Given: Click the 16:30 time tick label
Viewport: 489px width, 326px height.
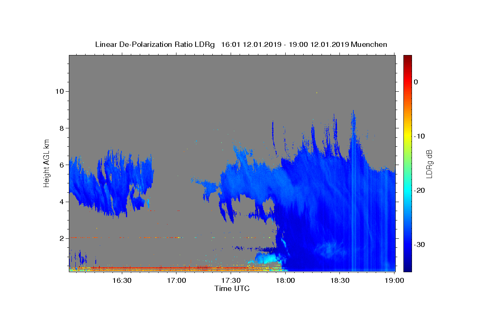Looking at the screenshot, I should [x=121, y=280].
